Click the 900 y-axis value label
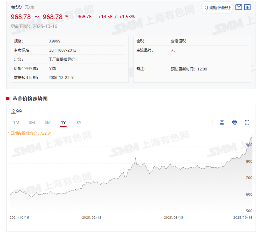The width and height of the screenshot is (259, 234). tap(249, 145)
